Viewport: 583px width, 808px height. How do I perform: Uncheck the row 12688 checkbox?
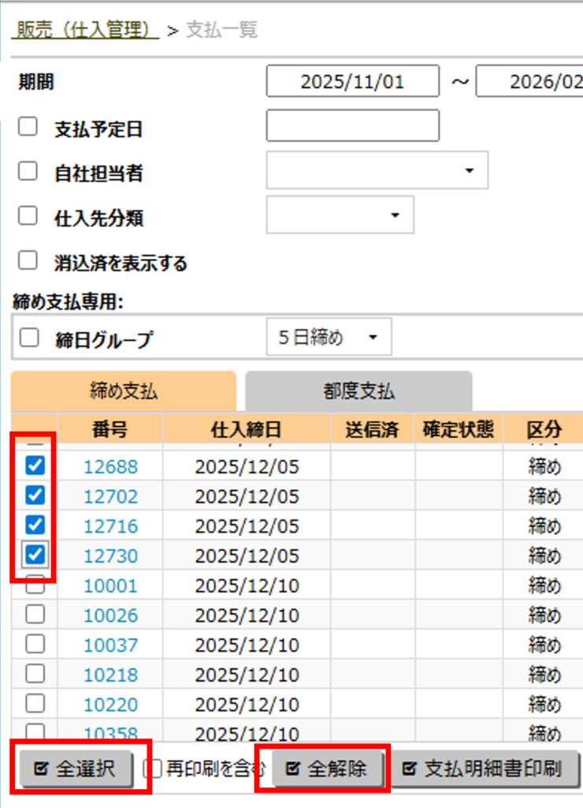pyautogui.click(x=35, y=466)
